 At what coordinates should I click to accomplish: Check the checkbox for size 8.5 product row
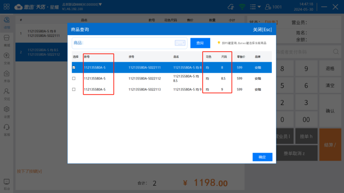pos(74,78)
